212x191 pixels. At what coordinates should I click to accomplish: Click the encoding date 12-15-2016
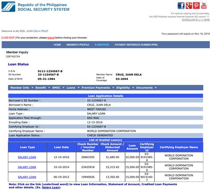click(x=95, y=122)
